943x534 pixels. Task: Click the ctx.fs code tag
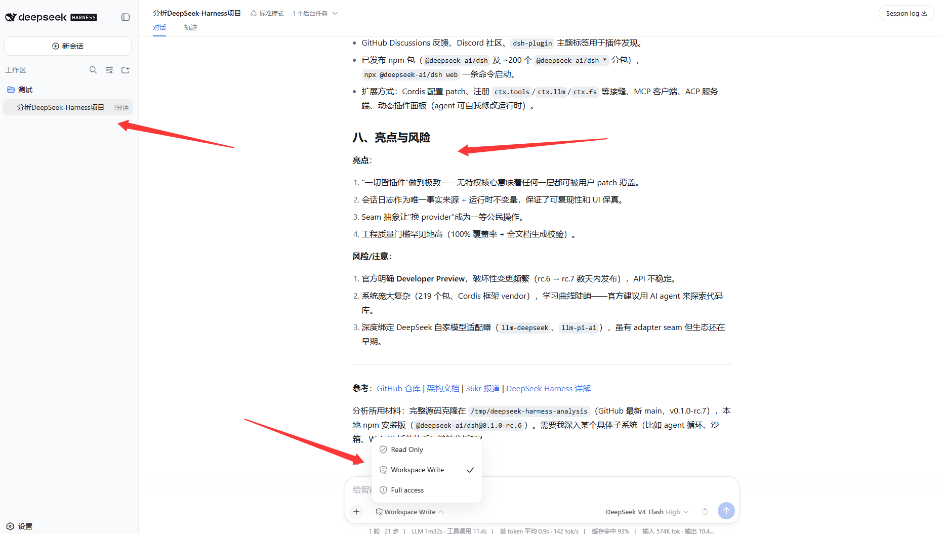[x=585, y=92]
